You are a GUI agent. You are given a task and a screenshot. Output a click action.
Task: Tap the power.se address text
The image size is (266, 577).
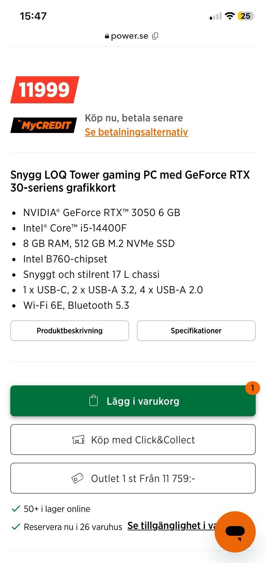pos(129,36)
